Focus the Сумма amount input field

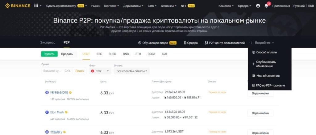pyautogui.click(x=57, y=71)
